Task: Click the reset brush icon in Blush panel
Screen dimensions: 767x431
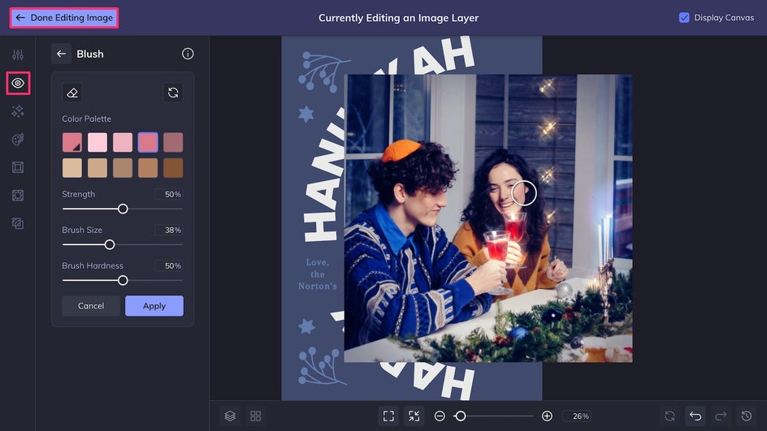Action: click(x=173, y=93)
